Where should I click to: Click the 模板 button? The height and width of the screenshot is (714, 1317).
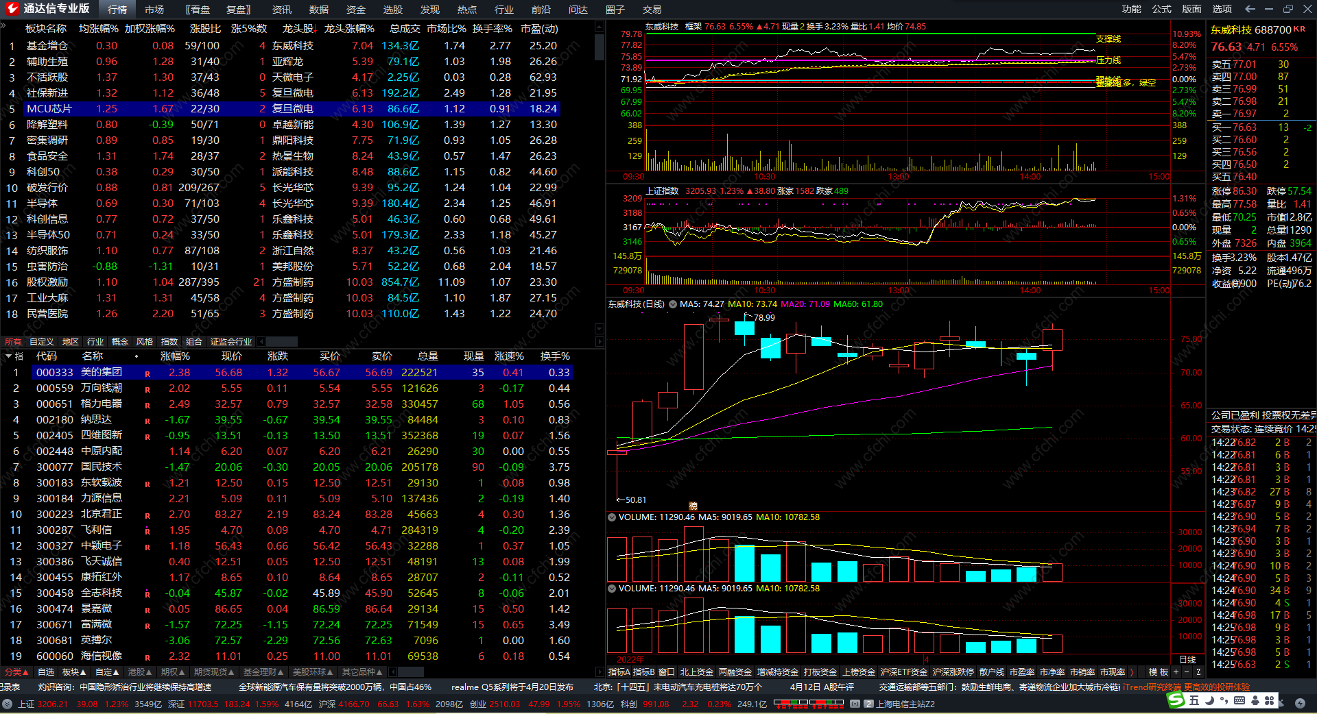tap(1159, 672)
